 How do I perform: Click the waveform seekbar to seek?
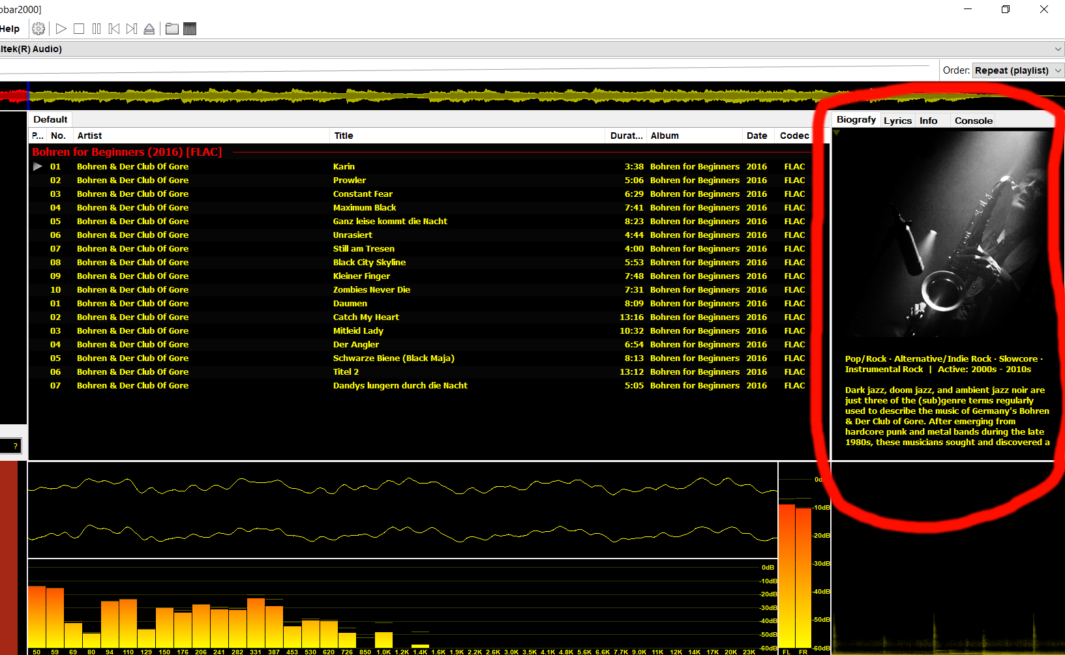(x=417, y=96)
